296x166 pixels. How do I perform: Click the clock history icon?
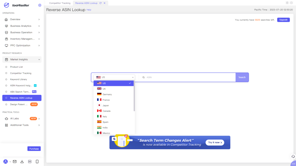pos(291,3)
